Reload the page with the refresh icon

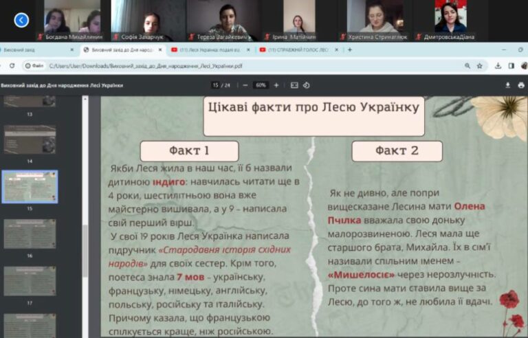(12, 66)
